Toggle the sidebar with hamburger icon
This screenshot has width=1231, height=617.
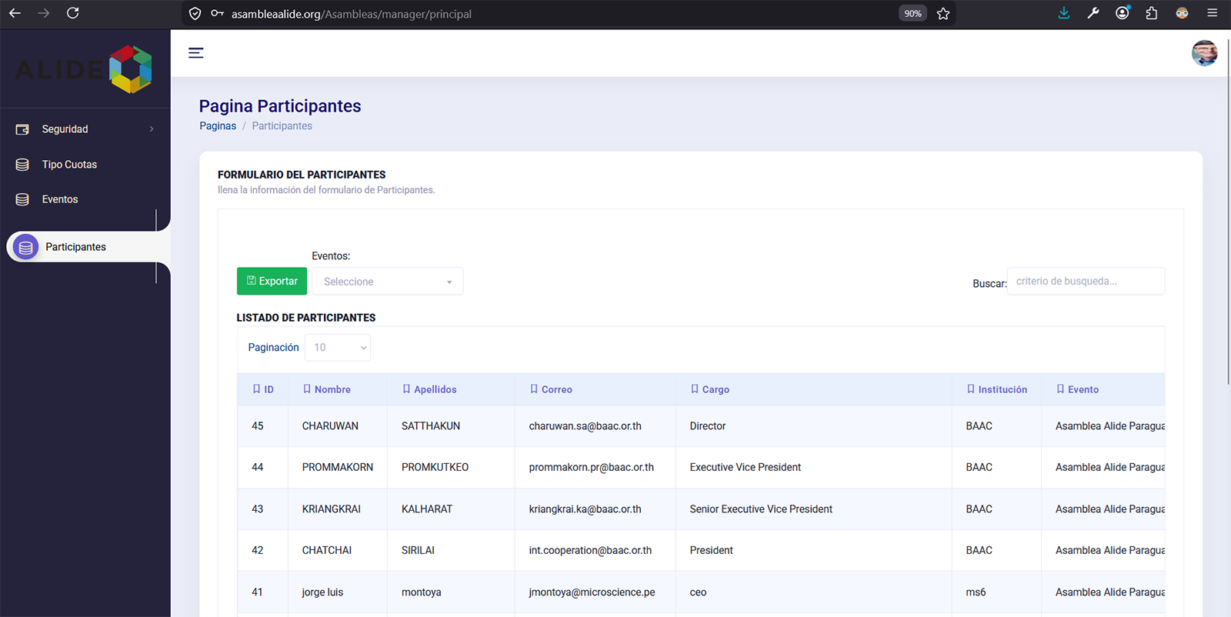coord(196,53)
